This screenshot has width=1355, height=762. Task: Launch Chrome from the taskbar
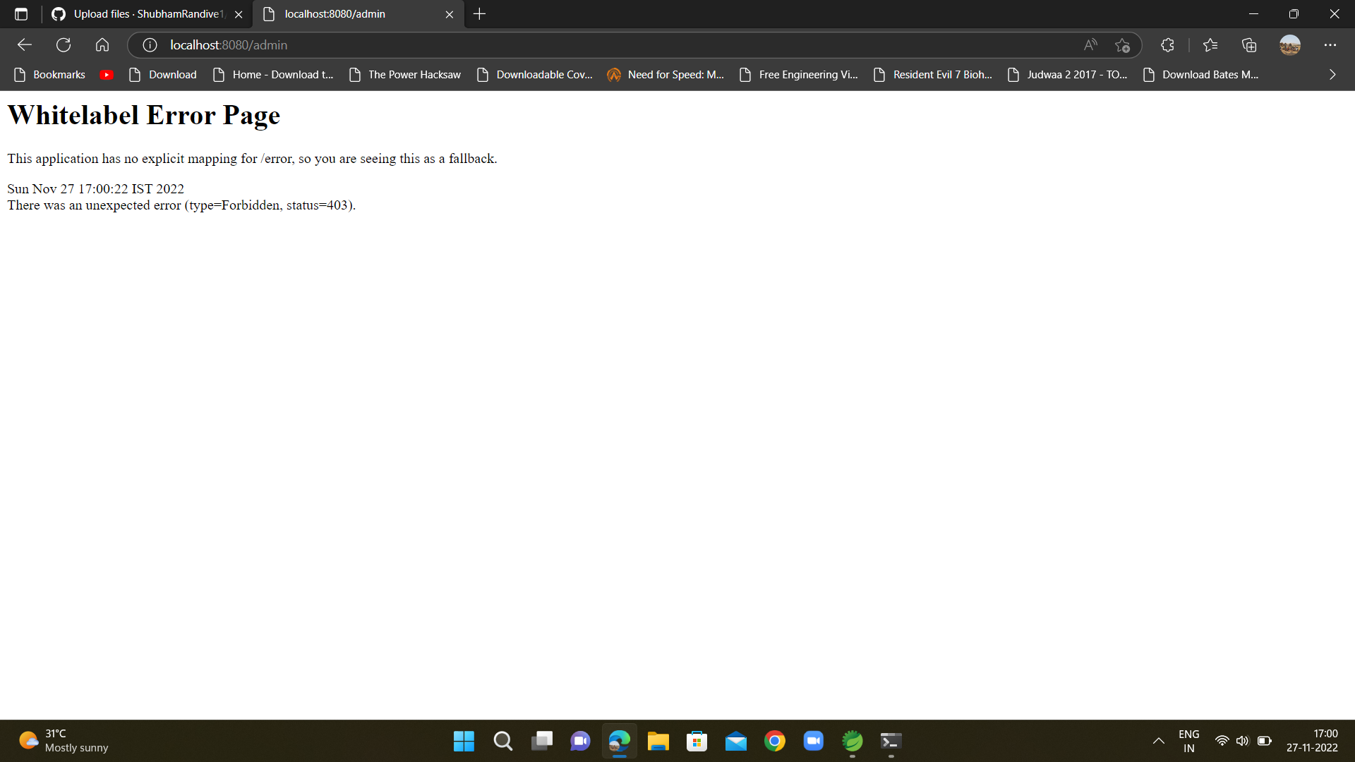[x=774, y=741]
